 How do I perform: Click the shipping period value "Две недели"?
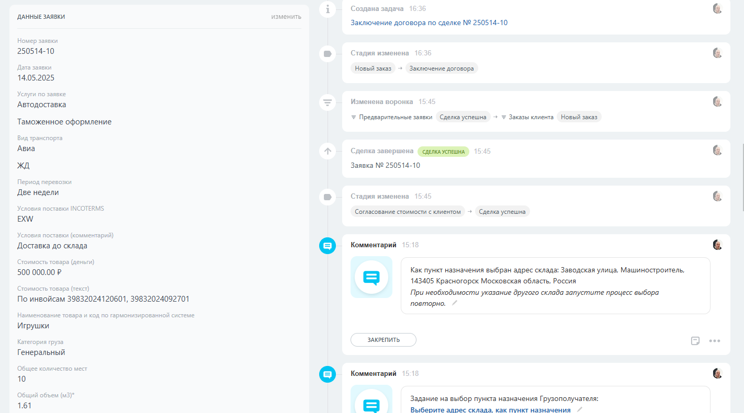click(38, 192)
